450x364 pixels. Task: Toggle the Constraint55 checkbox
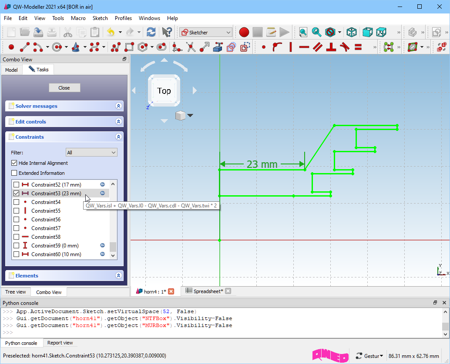coord(17,211)
